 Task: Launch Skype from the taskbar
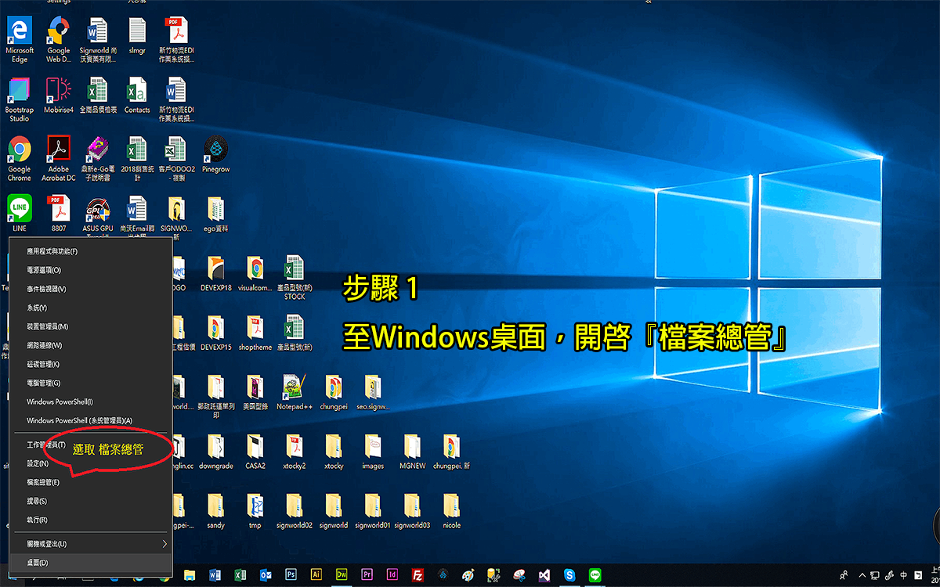pos(568,574)
